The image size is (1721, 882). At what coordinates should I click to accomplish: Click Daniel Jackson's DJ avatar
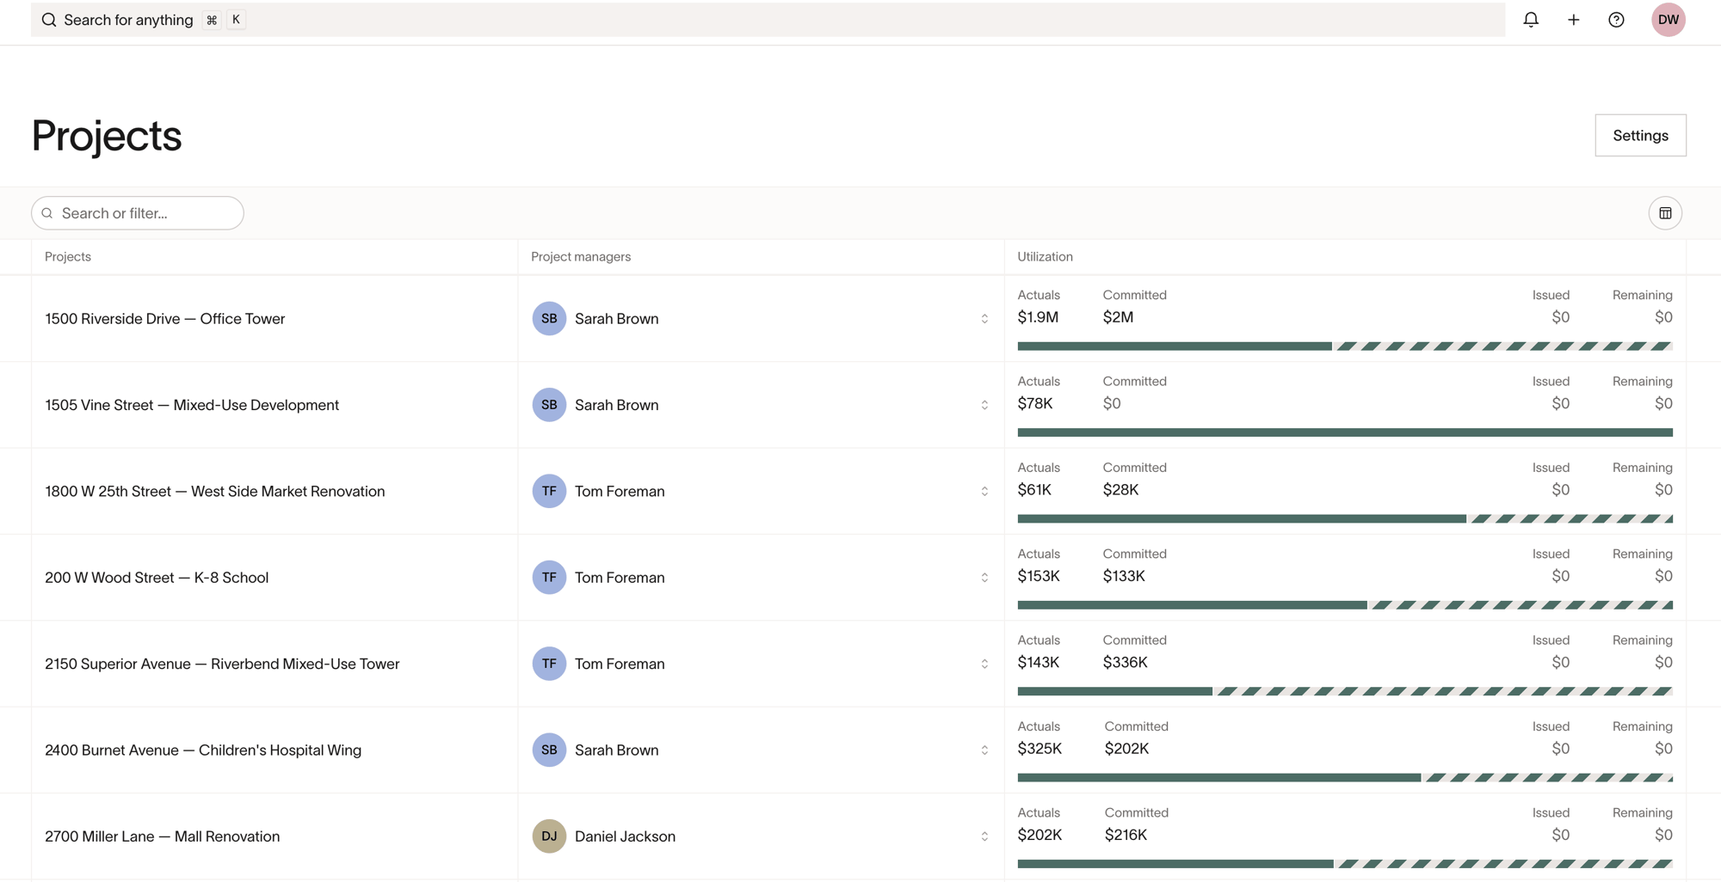(x=549, y=836)
